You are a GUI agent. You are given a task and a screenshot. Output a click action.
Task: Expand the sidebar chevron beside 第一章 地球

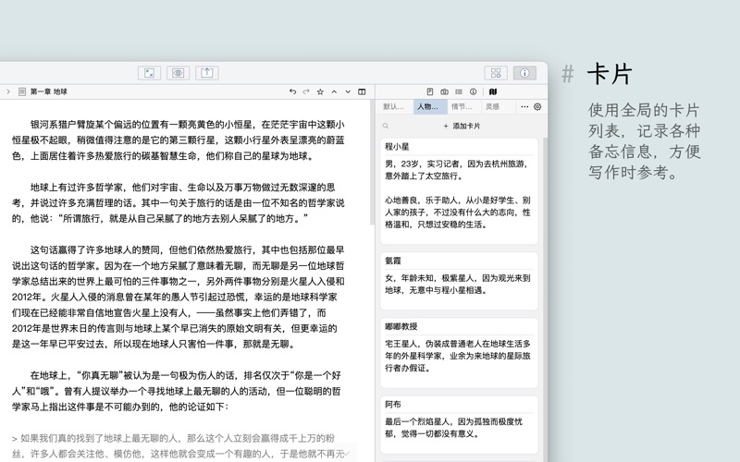point(8,92)
